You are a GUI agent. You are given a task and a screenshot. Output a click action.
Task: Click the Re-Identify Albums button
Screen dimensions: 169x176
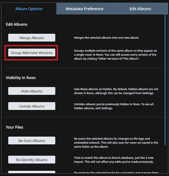(x=32, y=160)
